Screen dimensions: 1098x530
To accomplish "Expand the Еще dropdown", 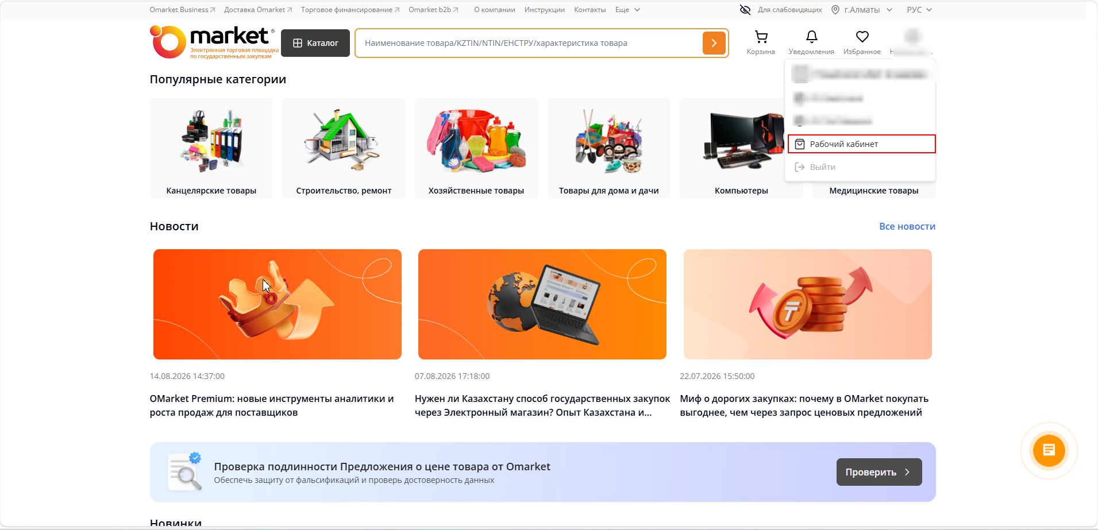I will 627,10.
